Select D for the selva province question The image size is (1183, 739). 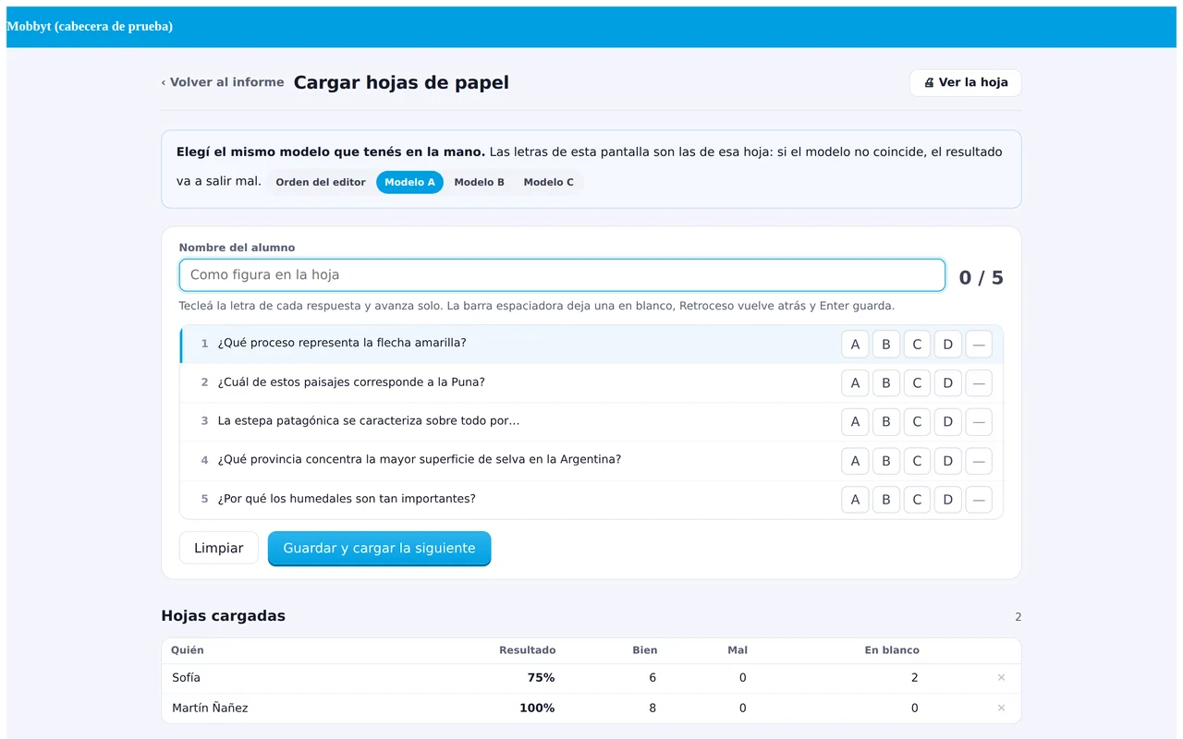pos(947,461)
